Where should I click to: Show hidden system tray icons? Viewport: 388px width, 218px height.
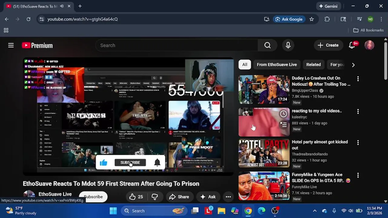point(315,211)
